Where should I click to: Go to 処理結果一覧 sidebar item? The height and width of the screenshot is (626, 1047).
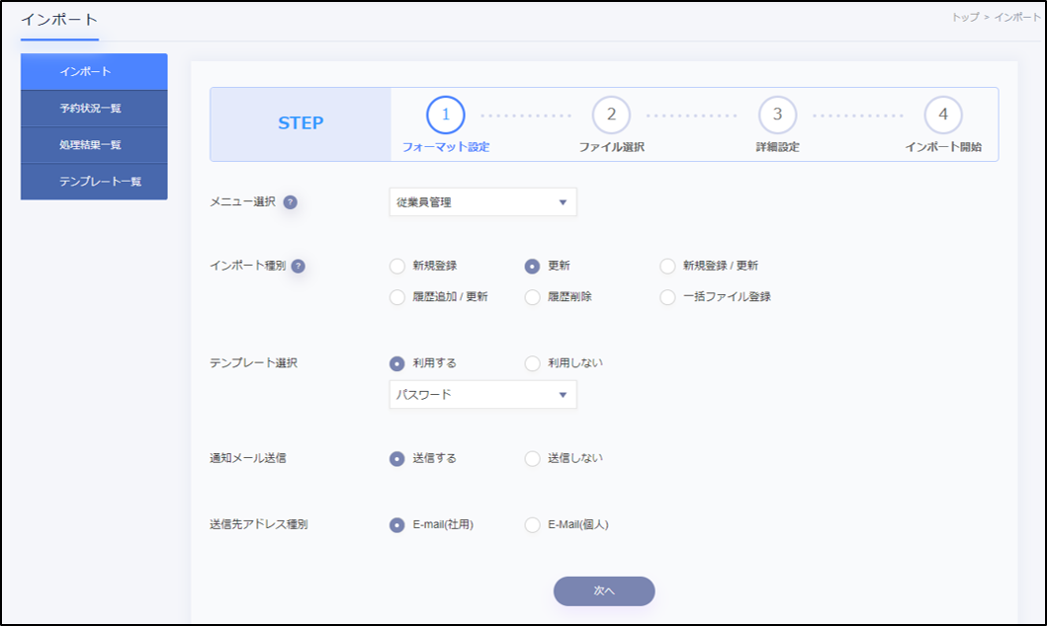pyautogui.click(x=93, y=145)
